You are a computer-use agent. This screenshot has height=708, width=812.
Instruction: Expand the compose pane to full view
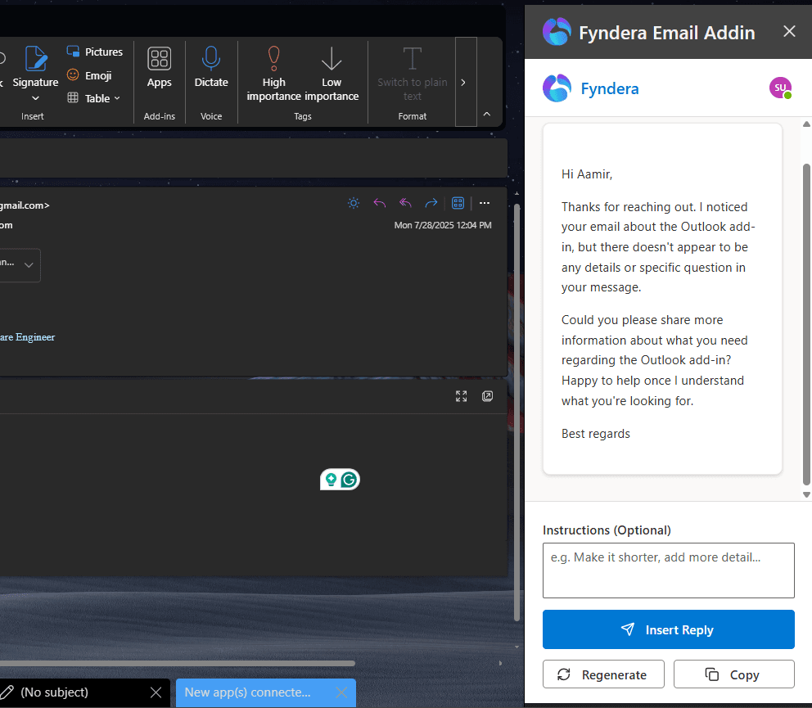(462, 396)
